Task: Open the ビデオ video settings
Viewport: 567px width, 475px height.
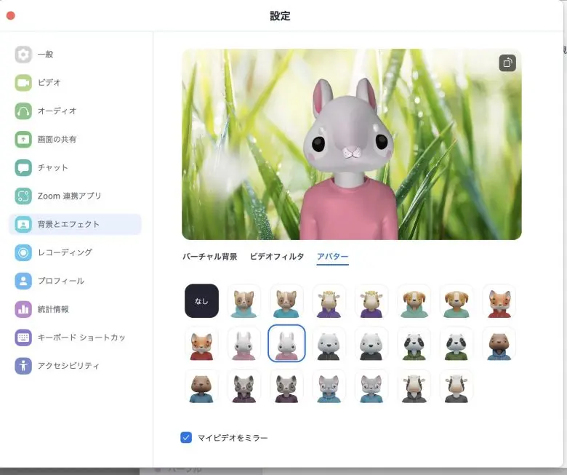Action: [x=75, y=82]
